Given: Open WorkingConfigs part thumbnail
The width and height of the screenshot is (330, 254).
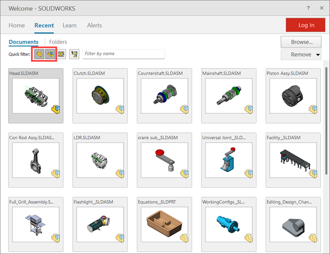Looking at the screenshot, I should (229, 224).
